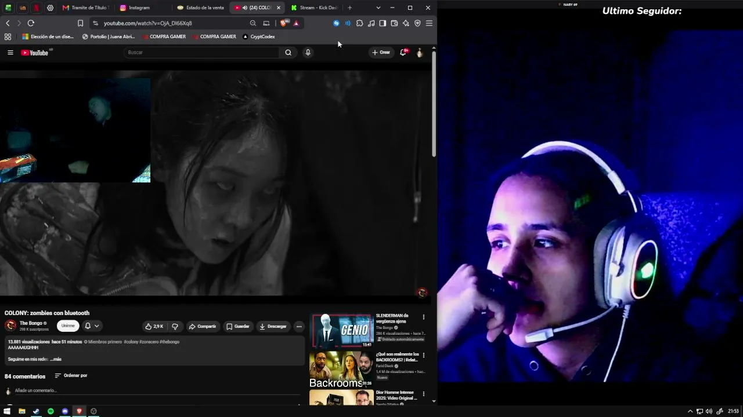The width and height of the screenshot is (743, 417).
Task: Open options menu for SLENDERMAN video
Action: (x=424, y=317)
